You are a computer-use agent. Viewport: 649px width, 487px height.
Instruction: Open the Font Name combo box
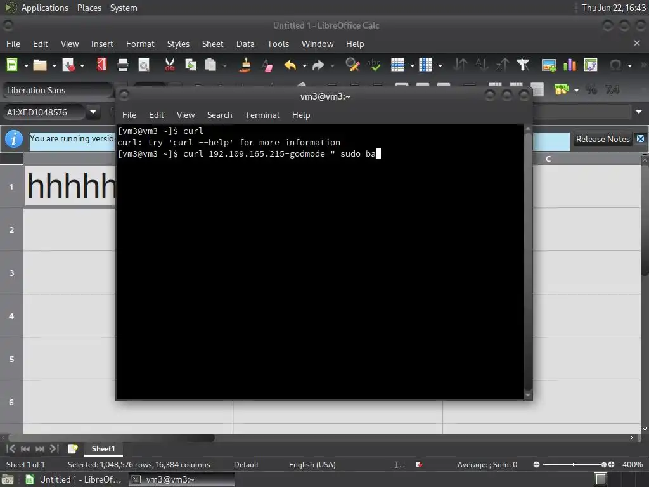pyautogui.click(x=58, y=90)
